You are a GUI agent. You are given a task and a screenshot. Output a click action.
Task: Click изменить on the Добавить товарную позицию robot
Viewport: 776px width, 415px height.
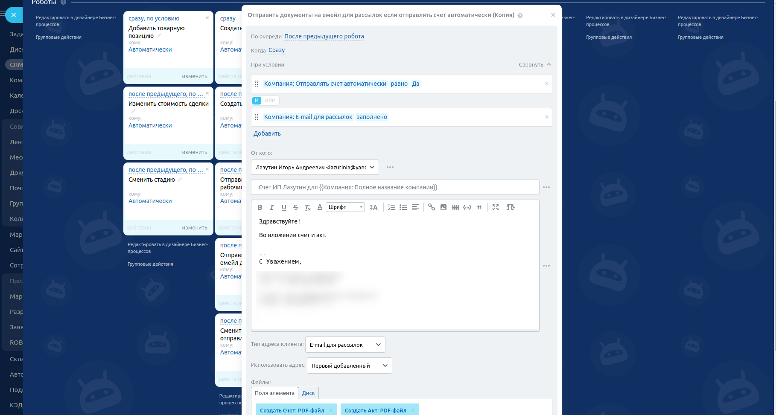coord(195,76)
